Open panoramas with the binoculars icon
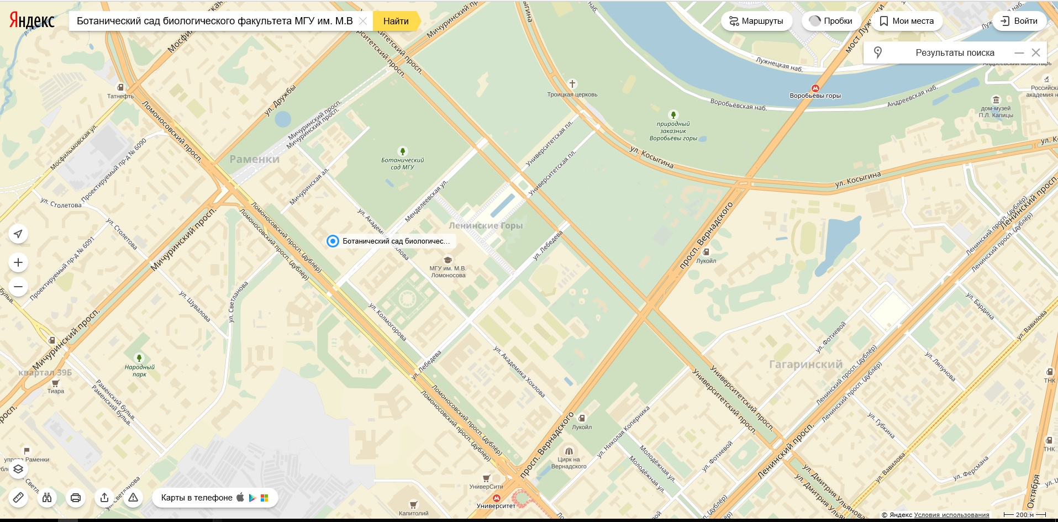1058x522 pixels. 47,498
